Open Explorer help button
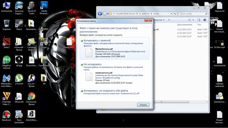This screenshot has width=228, height=128. [x=204, y=20]
